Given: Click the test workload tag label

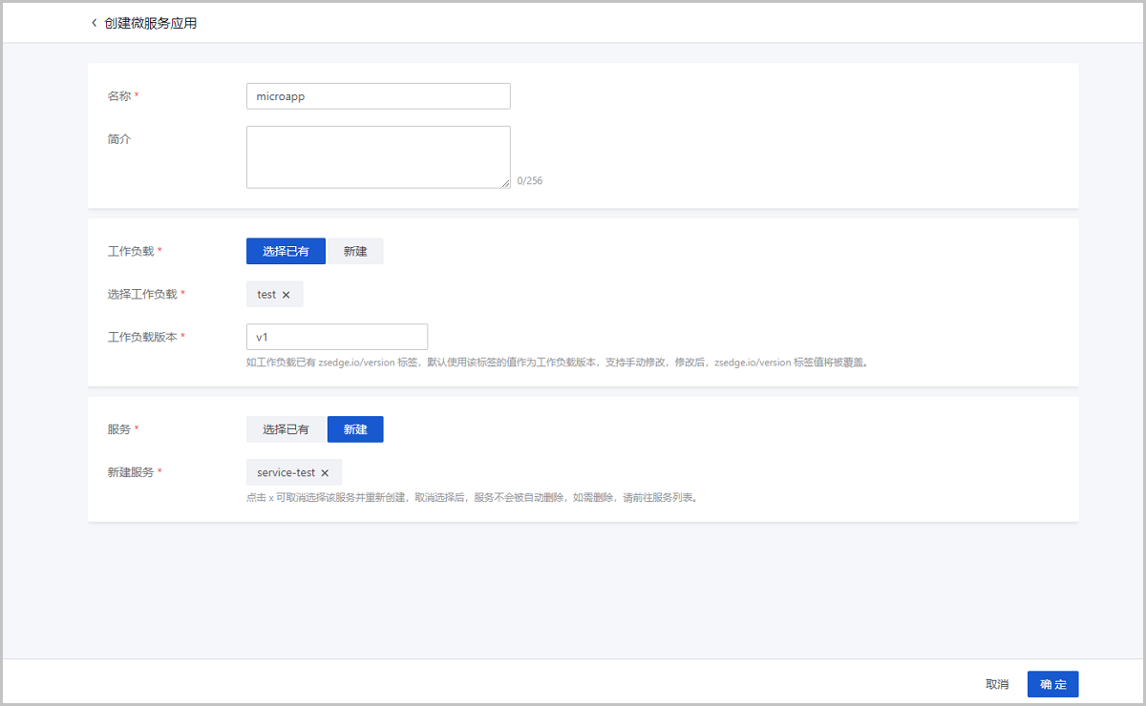Looking at the screenshot, I should click(x=266, y=295).
